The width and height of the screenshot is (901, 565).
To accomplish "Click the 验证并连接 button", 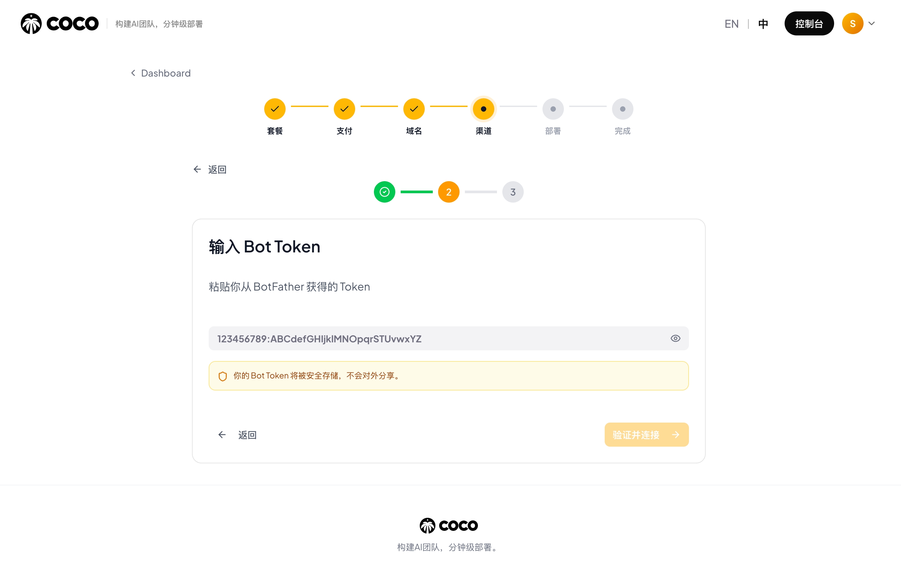I will click(x=646, y=435).
